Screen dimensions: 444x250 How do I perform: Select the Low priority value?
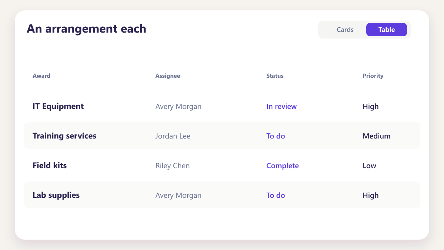pyautogui.click(x=369, y=166)
